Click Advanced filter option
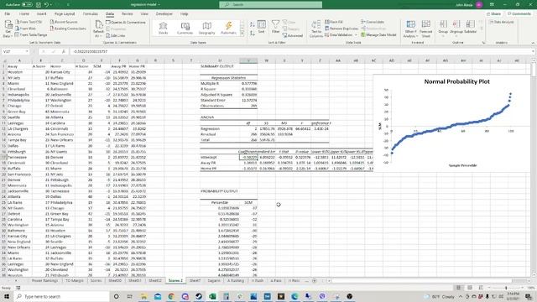This screenshot has height=302, width=537. coord(293,35)
